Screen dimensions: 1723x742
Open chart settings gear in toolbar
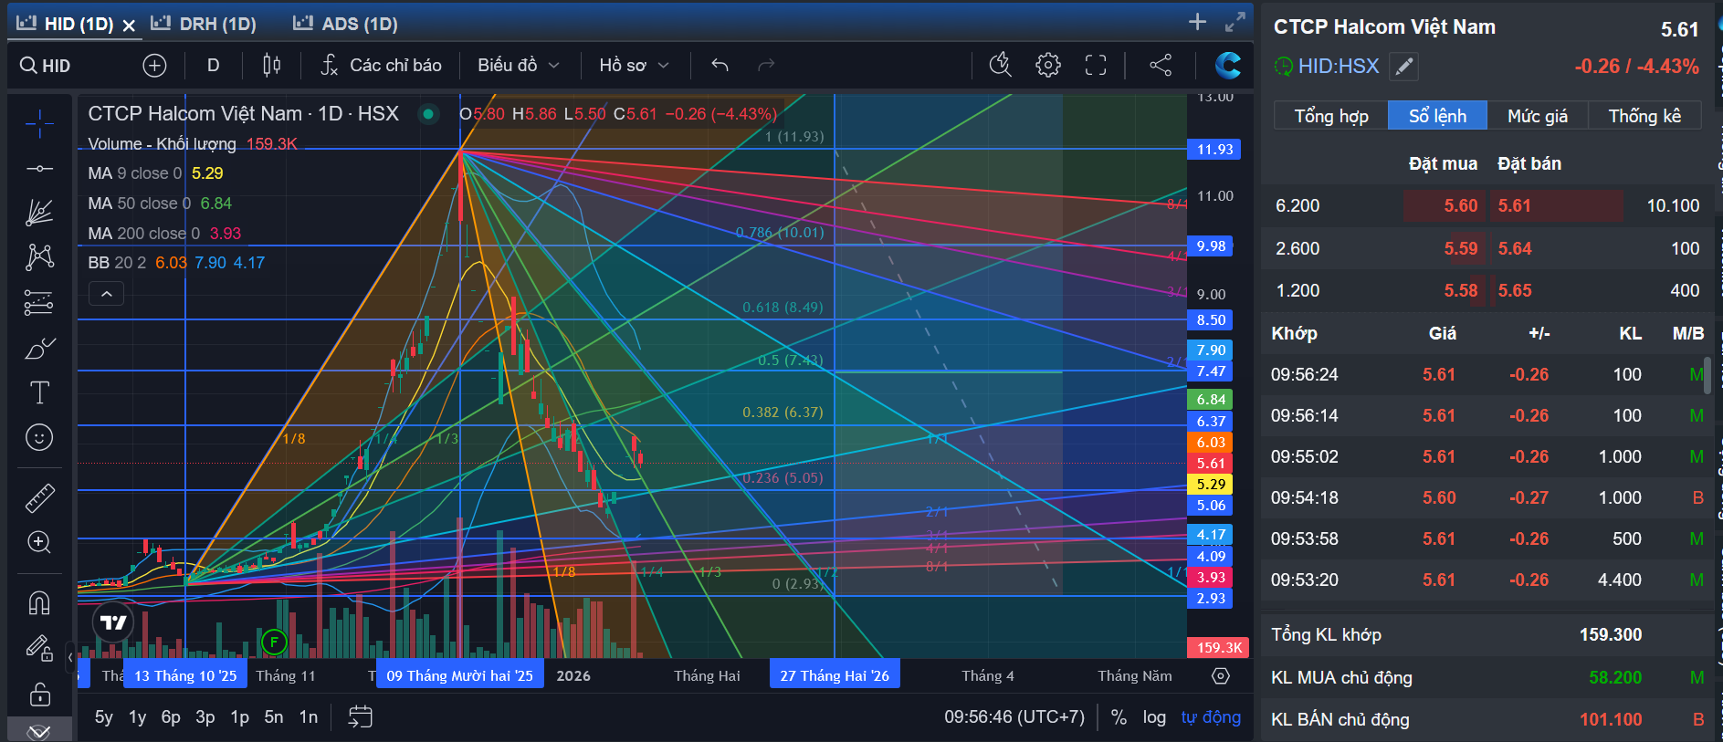coord(1048,65)
